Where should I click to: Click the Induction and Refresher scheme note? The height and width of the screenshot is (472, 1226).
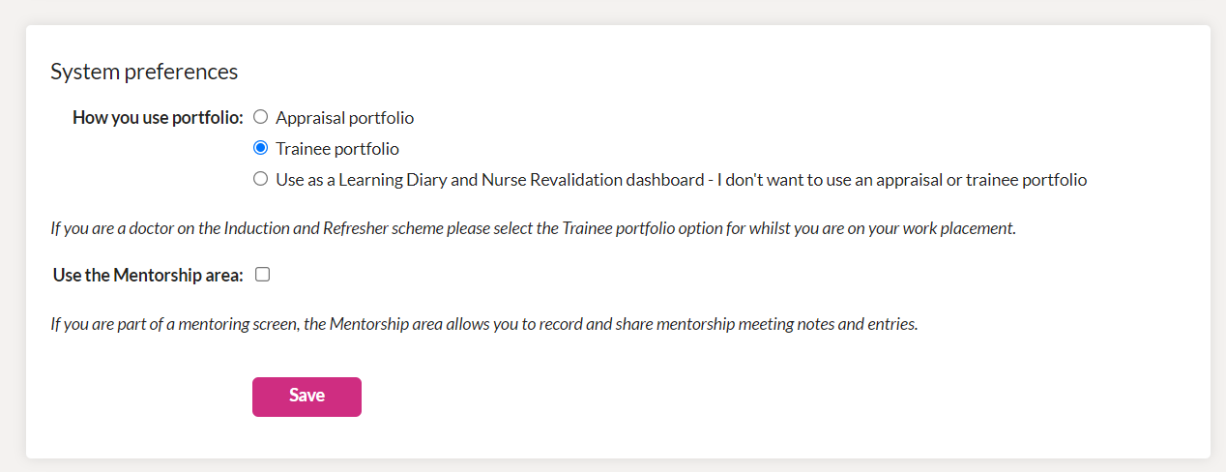coord(533,230)
